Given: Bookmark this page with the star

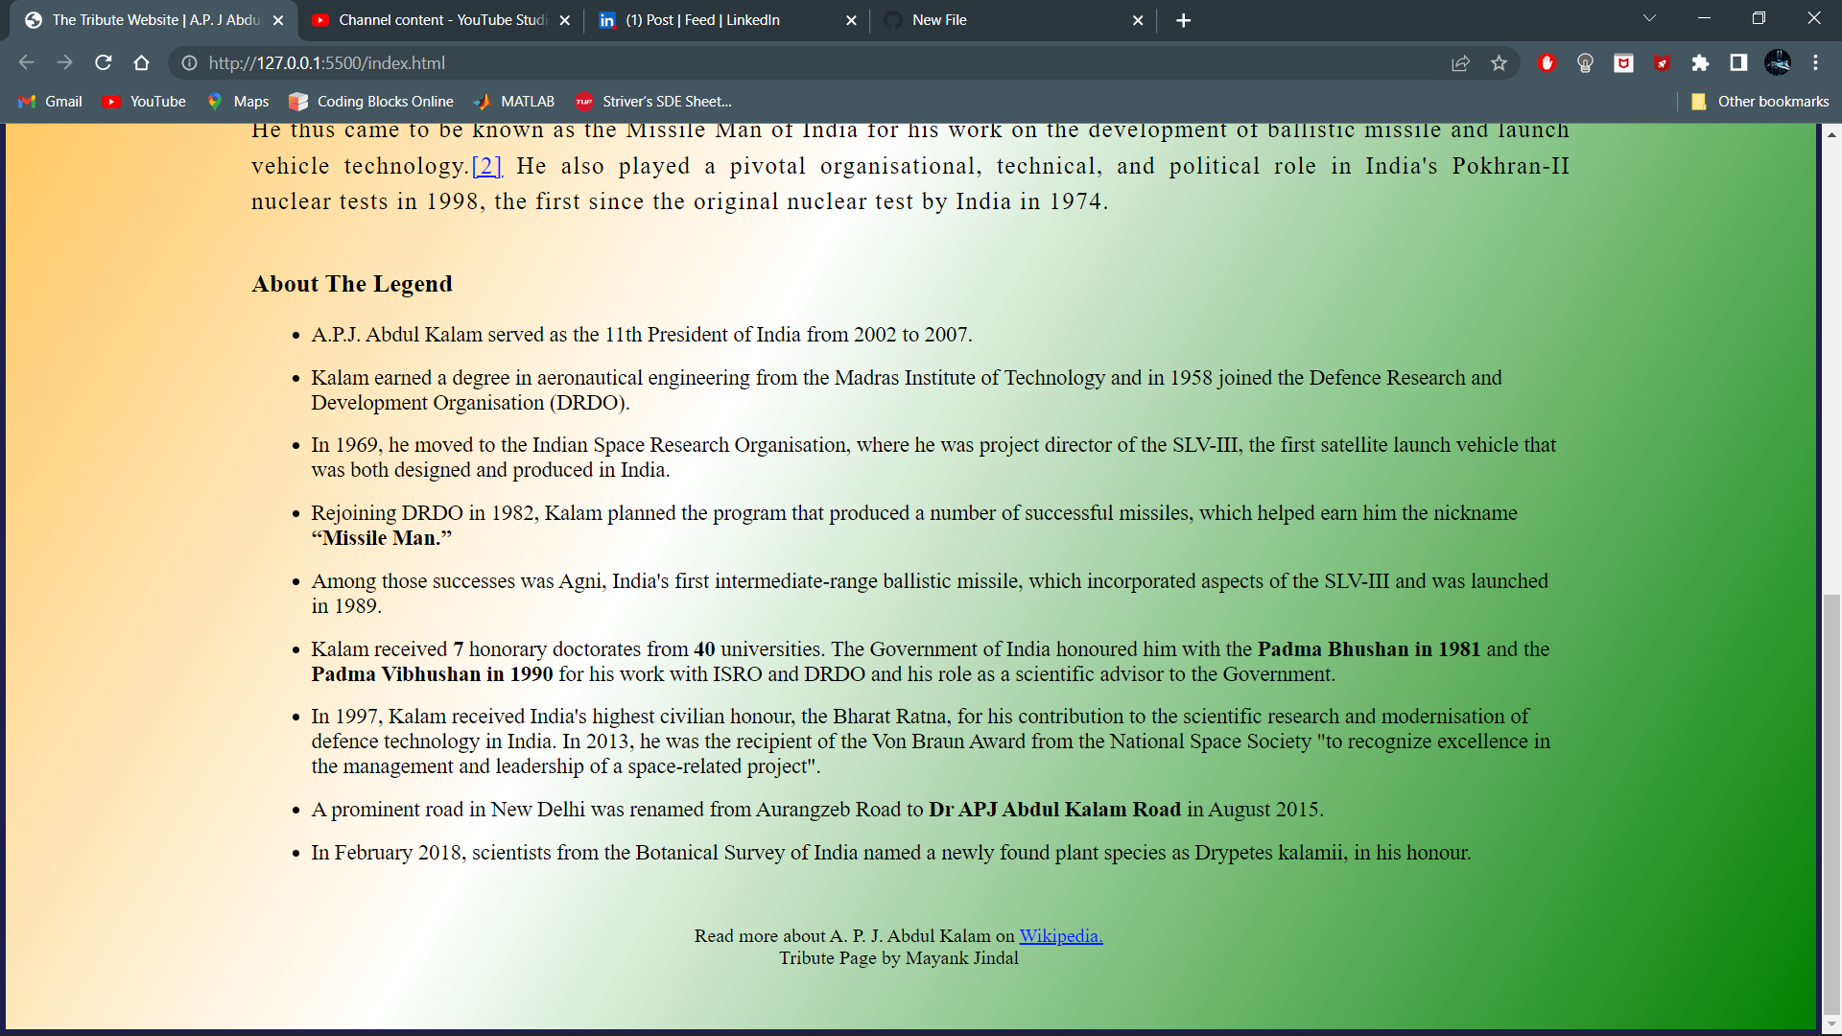Looking at the screenshot, I should pyautogui.click(x=1500, y=63).
